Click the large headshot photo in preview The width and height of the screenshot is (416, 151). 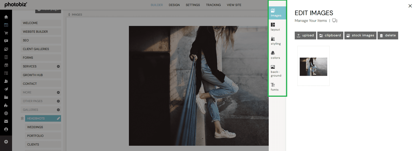tap(199, 86)
